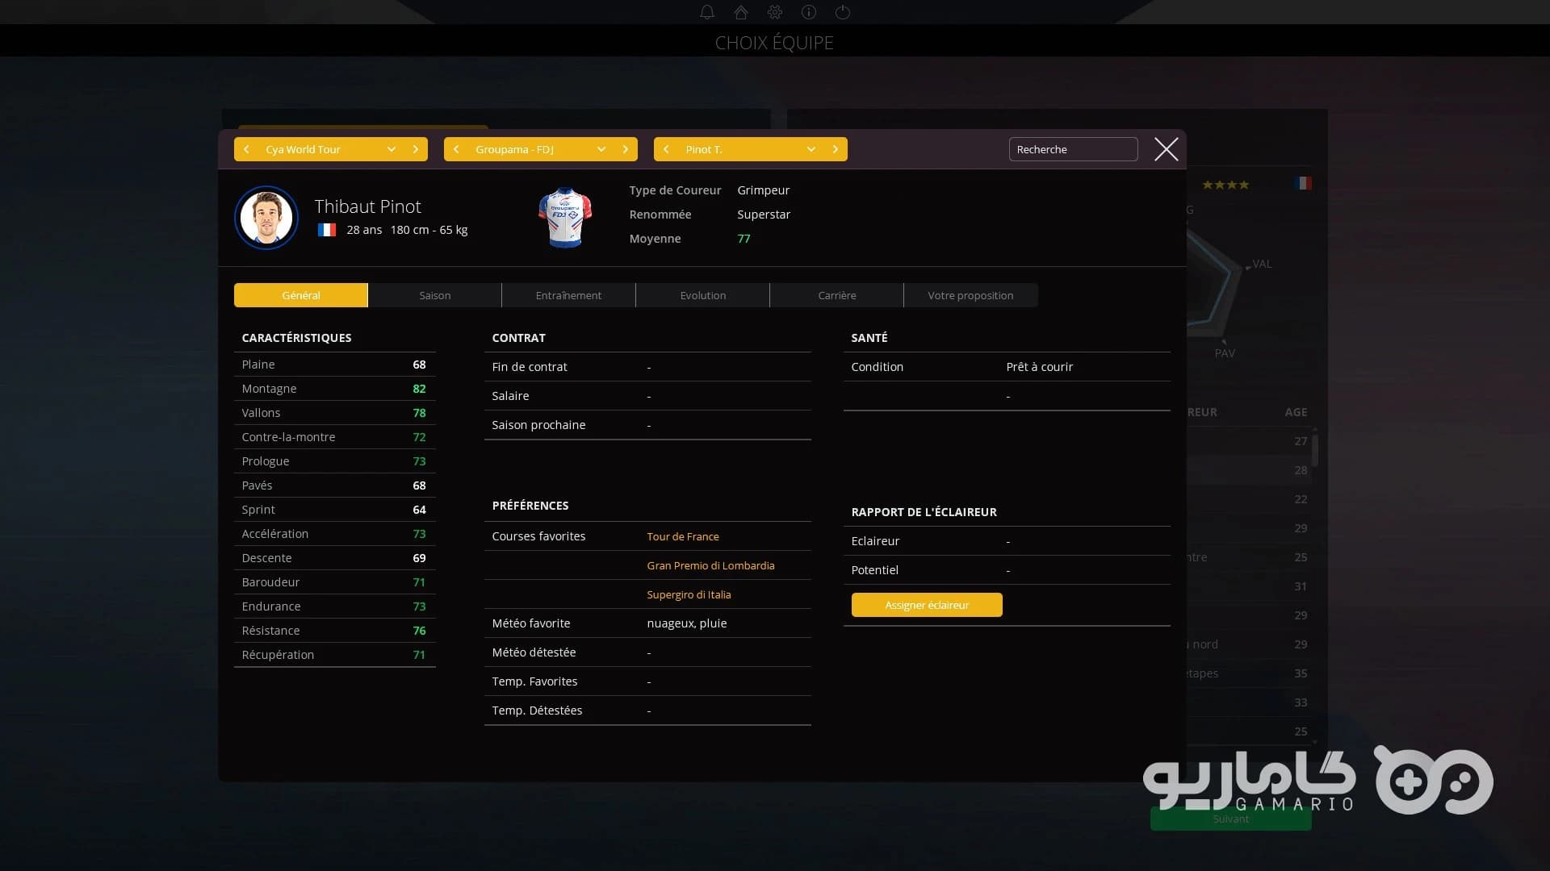Expand the Pinot T. rider dropdown
The height and width of the screenshot is (871, 1550).
(x=811, y=149)
